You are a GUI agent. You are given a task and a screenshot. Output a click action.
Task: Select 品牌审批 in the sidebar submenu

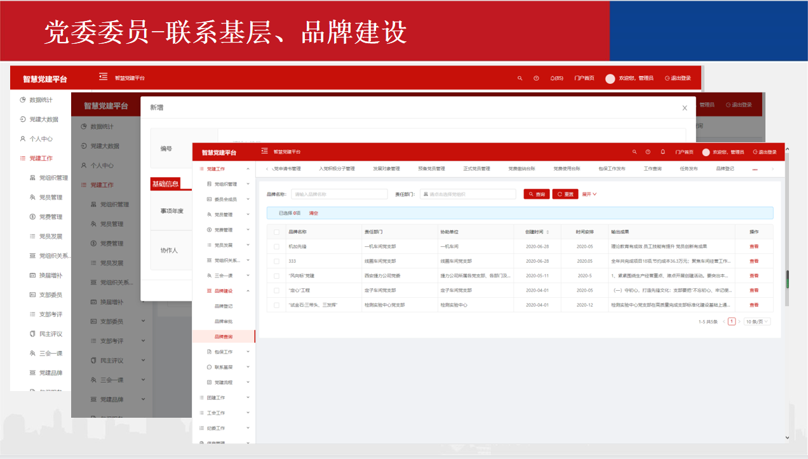[x=224, y=321]
